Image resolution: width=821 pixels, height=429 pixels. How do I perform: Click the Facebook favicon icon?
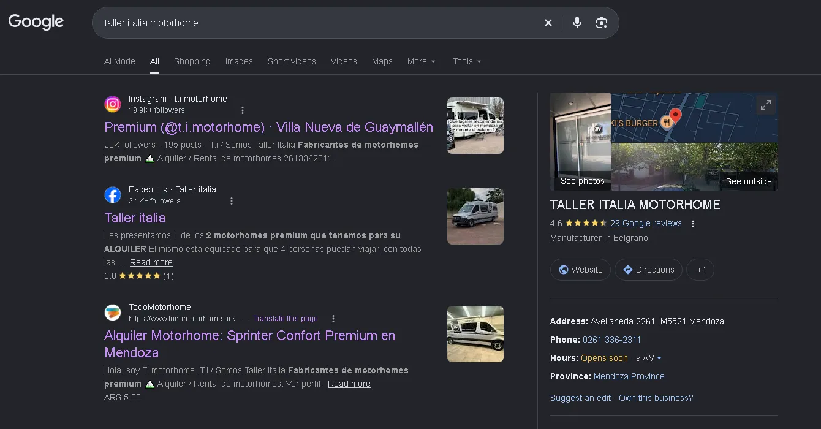click(113, 195)
